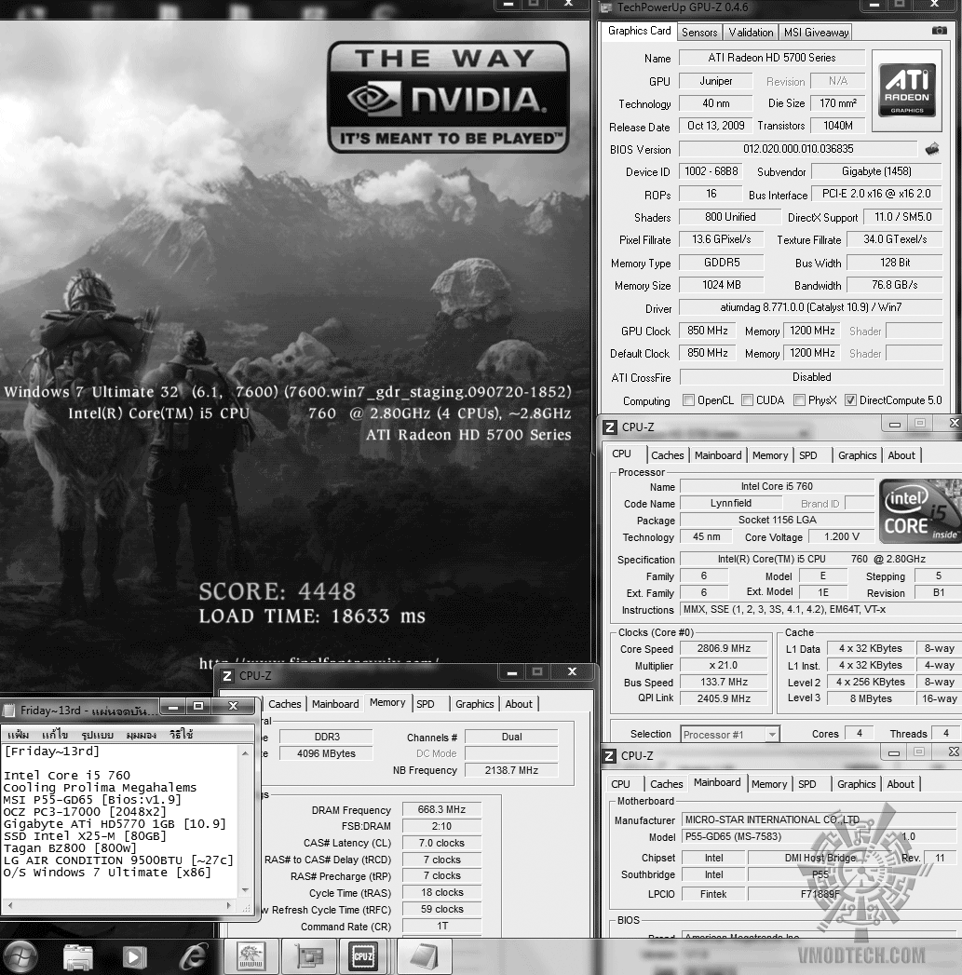
Task: Minimize the GPU-Z window
Action: tap(874, 5)
